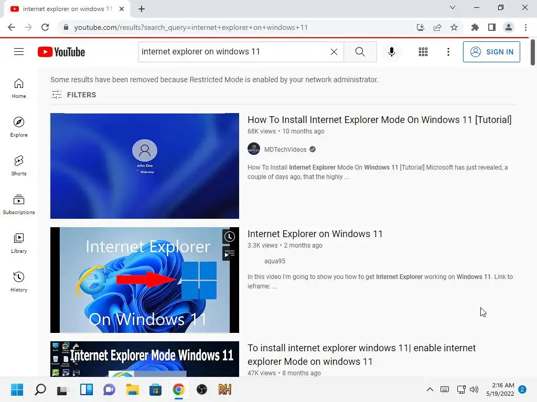Click the YouTube logo
The width and height of the screenshot is (537, 402).
(x=61, y=52)
